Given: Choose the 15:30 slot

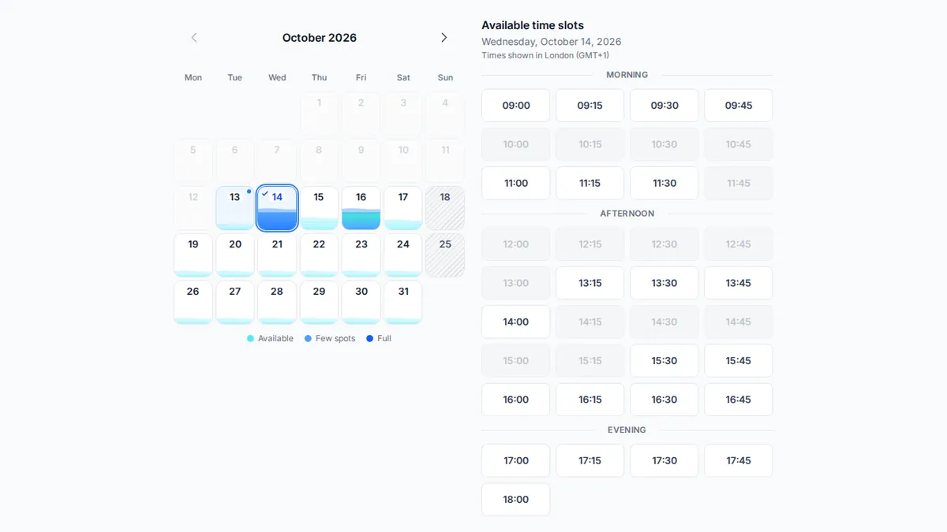Looking at the screenshot, I should [x=664, y=361].
